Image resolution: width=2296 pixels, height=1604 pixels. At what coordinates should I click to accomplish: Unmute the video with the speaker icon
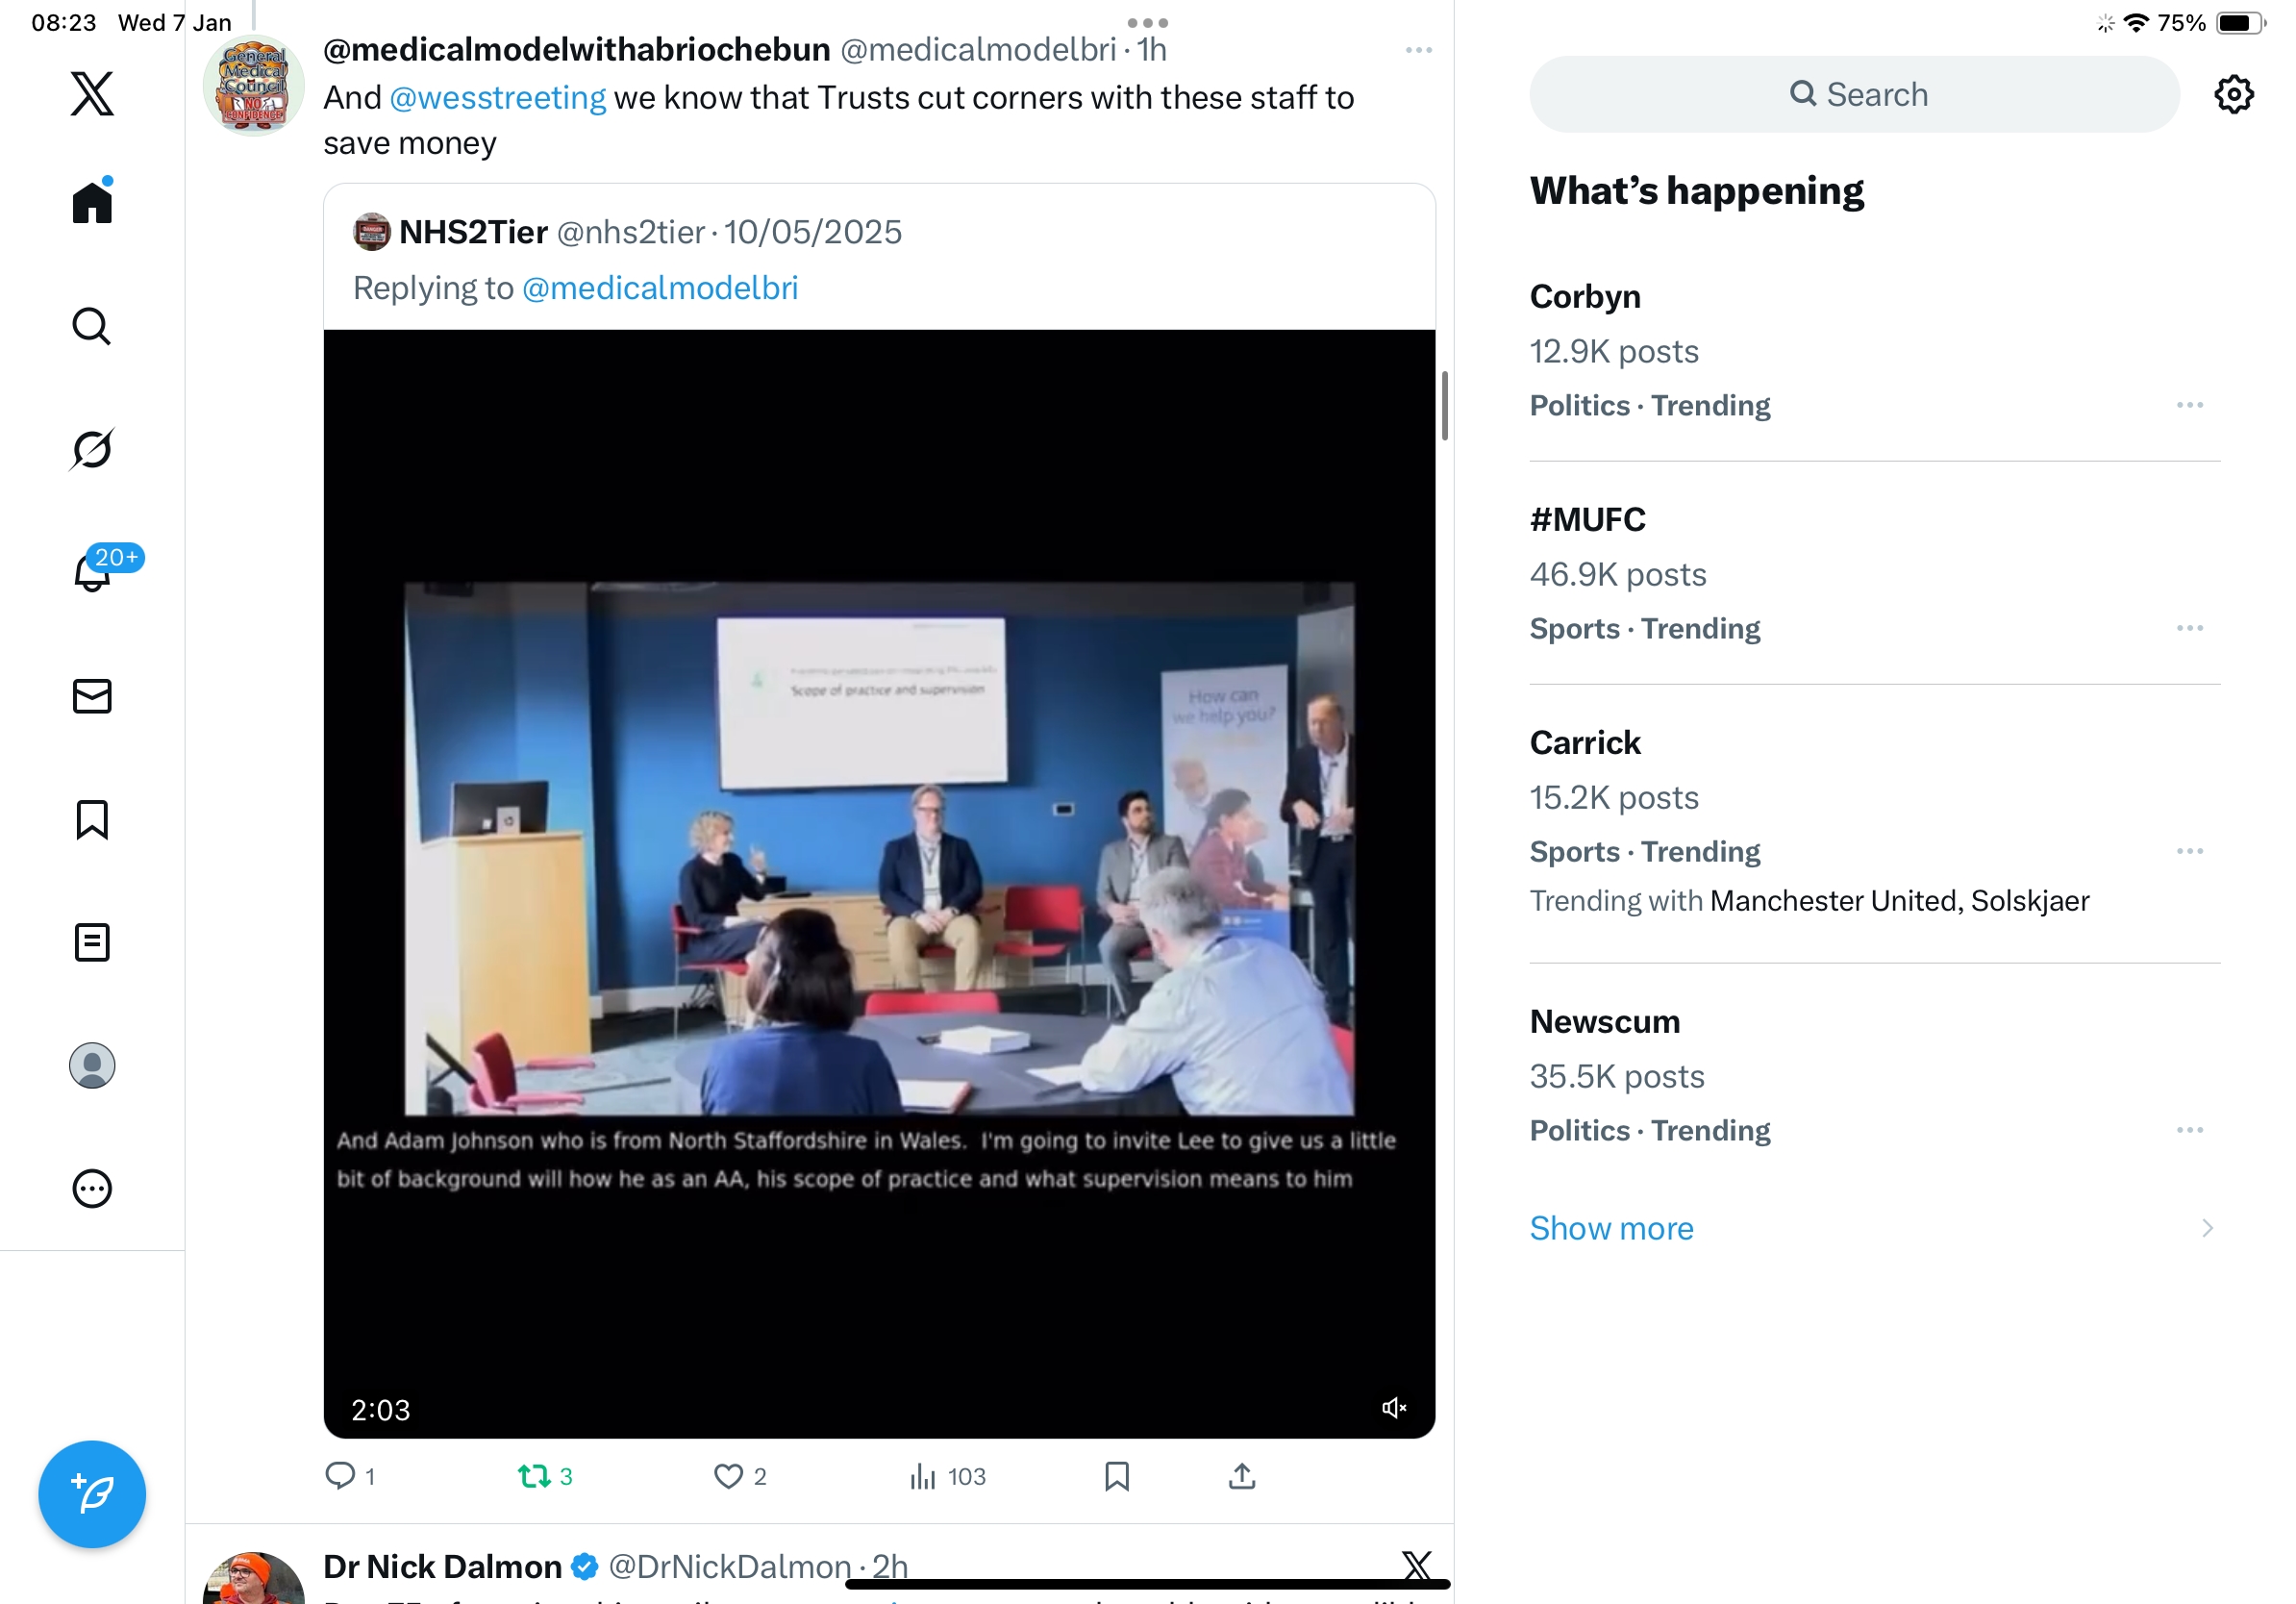pos(1393,1408)
